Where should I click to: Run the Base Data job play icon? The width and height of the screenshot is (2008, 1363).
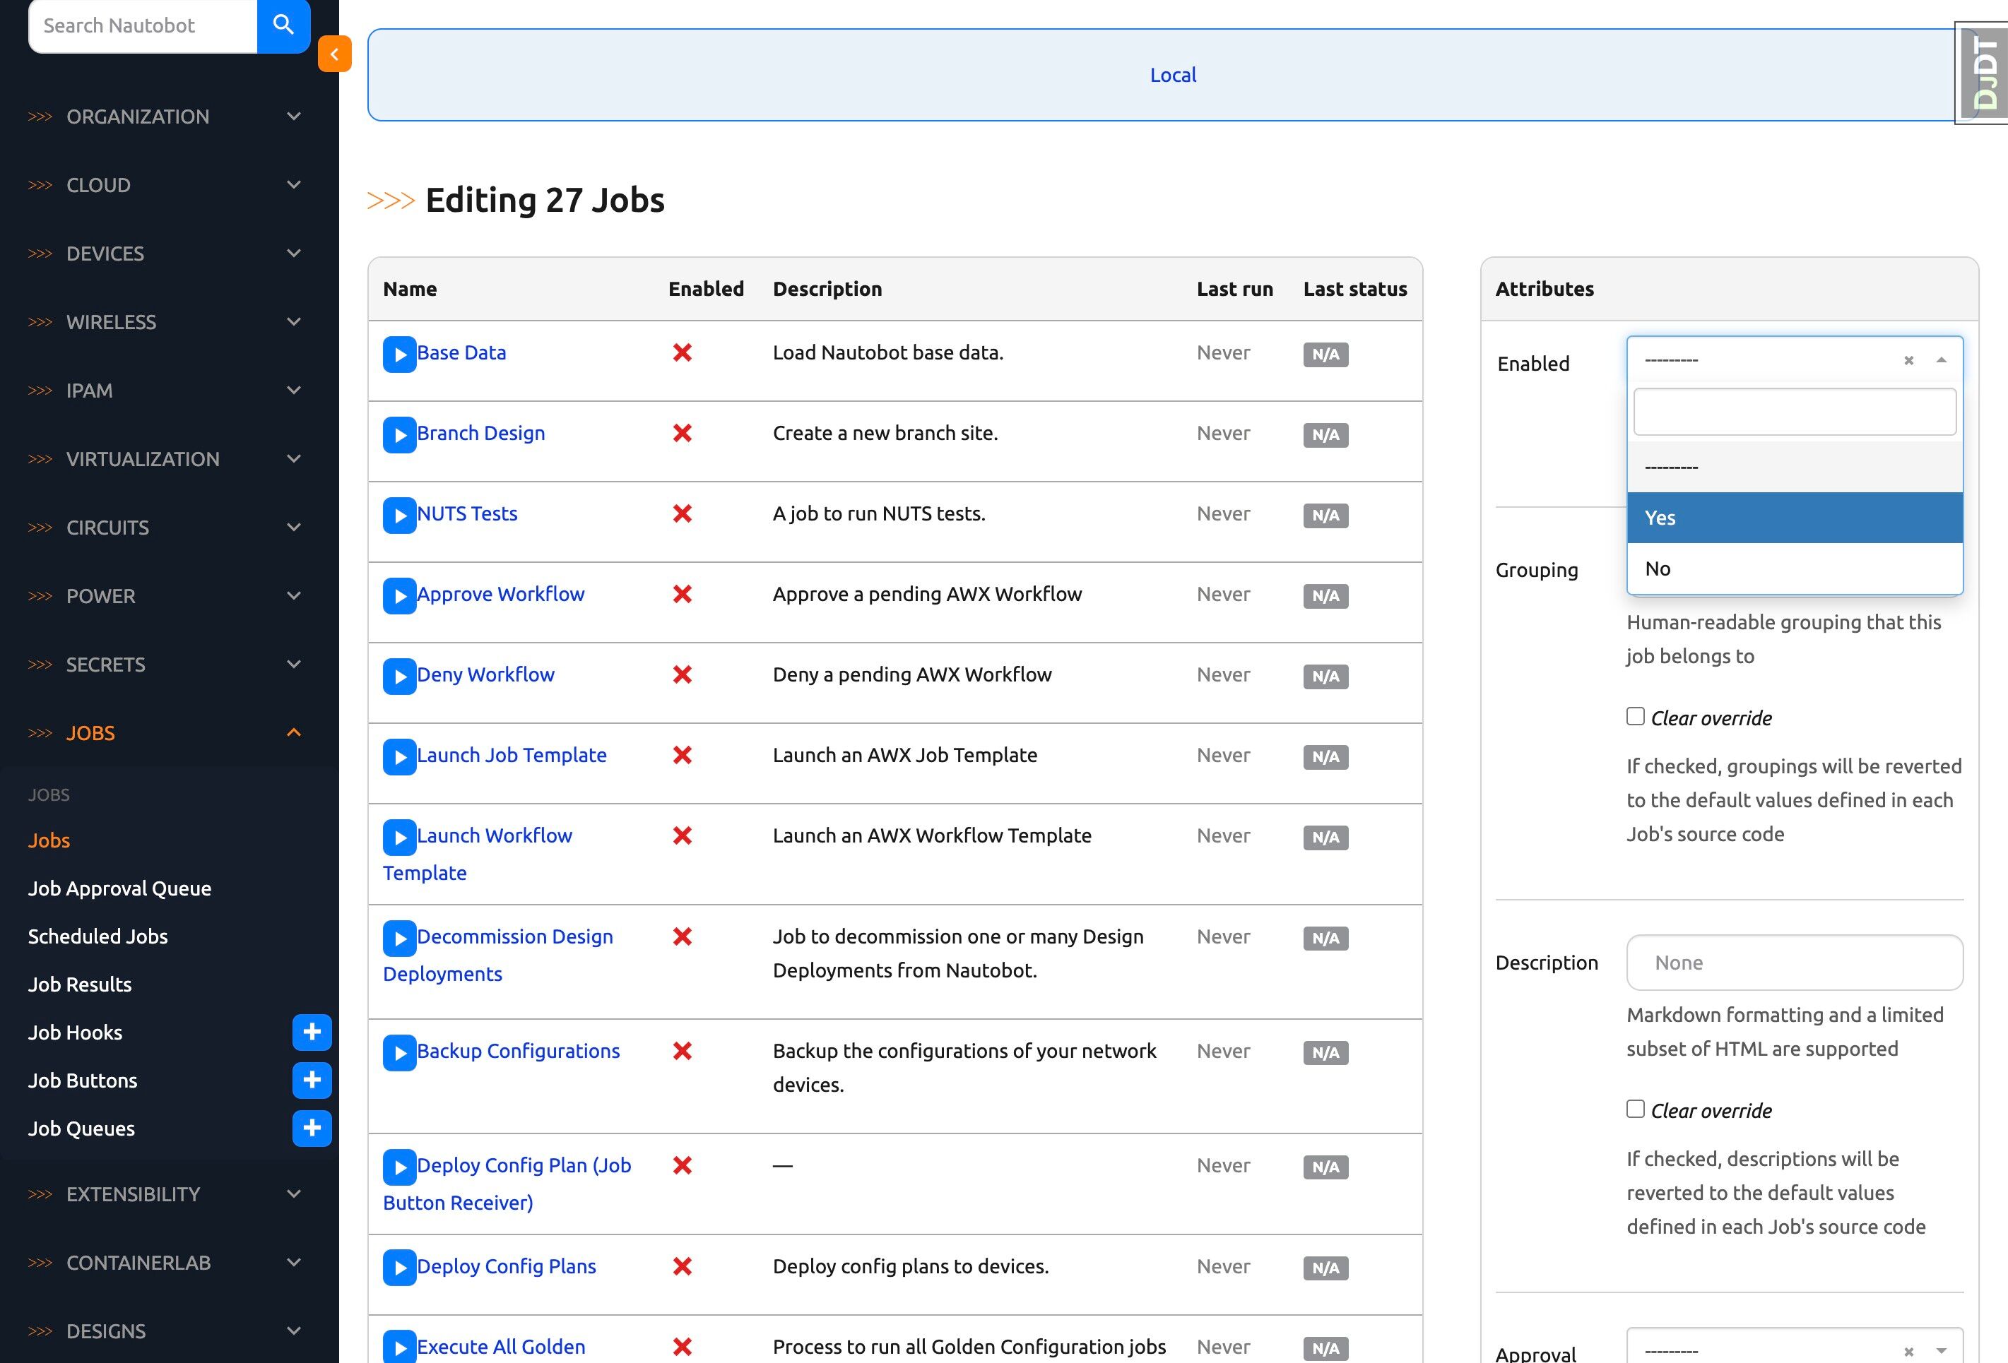click(399, 354)
